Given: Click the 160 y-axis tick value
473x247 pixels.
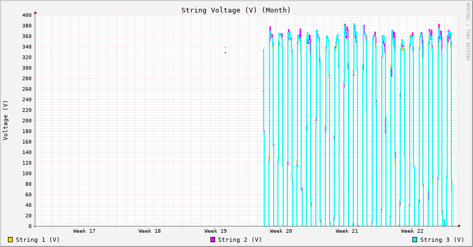Looking at the screenshot, I should [x=26, y=141].
